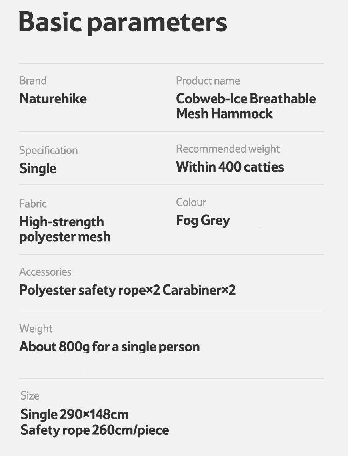The height and width of the screenshot is (456, 348).
Task: Click the 'Fog Grey' colour value
Action: click(x=203, y=220)
